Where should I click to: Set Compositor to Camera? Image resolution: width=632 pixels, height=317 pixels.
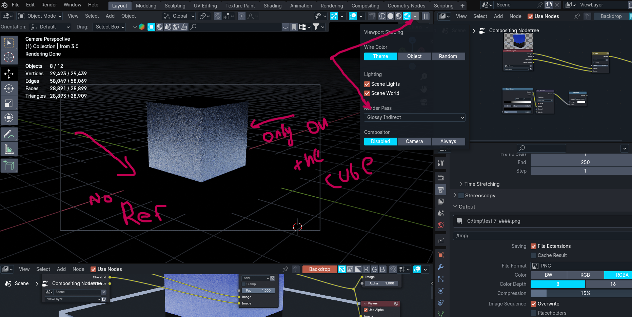414,141
